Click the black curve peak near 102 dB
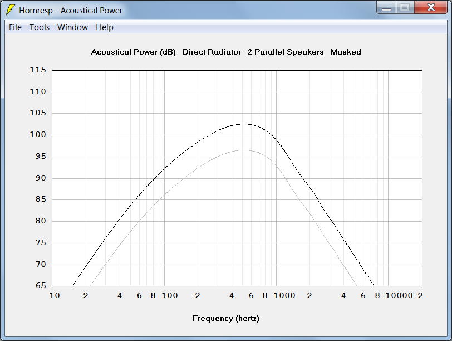The height and width of the screenshot is (341, 452). 244,124
